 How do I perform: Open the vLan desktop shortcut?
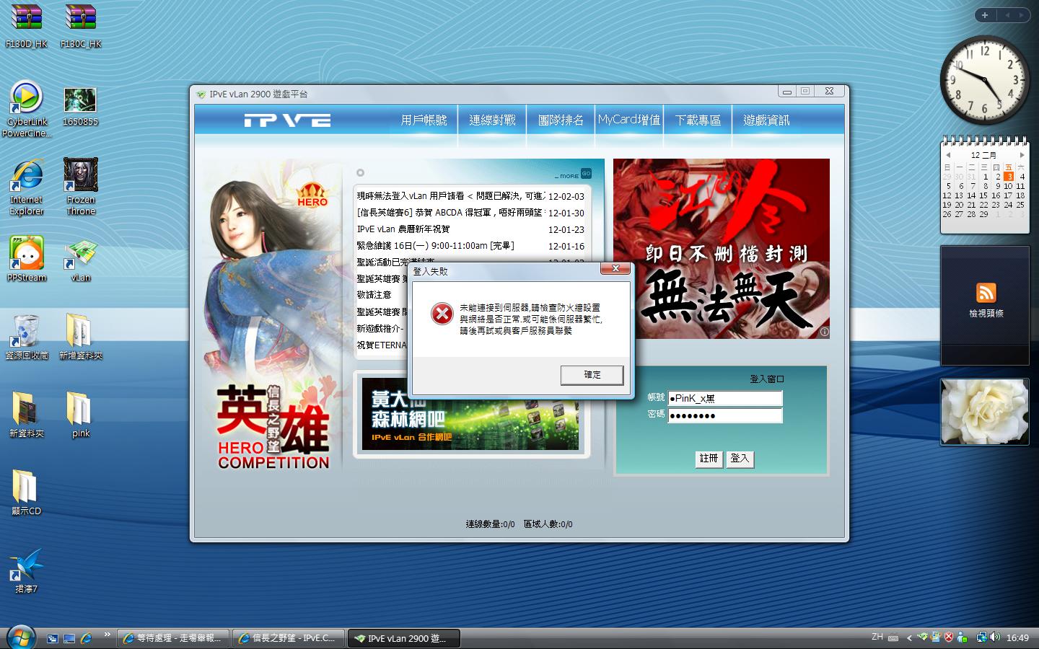pyautogui.click(x=81, y=260)
